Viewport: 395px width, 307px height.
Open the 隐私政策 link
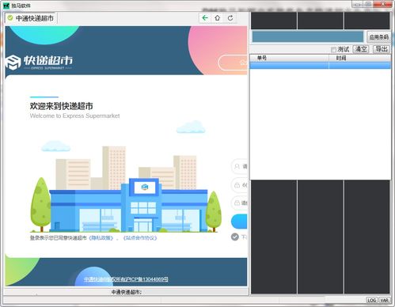[x=101, y=238]
